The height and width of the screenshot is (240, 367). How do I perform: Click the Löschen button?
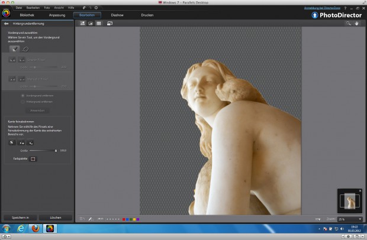[56, 218]
